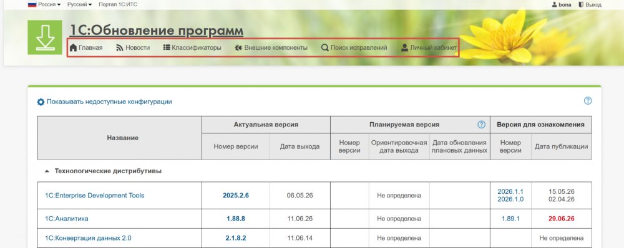
Task: Click the gear icon near Показывать недоступные
Action: [41, 102]
